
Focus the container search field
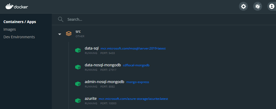point(158,19)
